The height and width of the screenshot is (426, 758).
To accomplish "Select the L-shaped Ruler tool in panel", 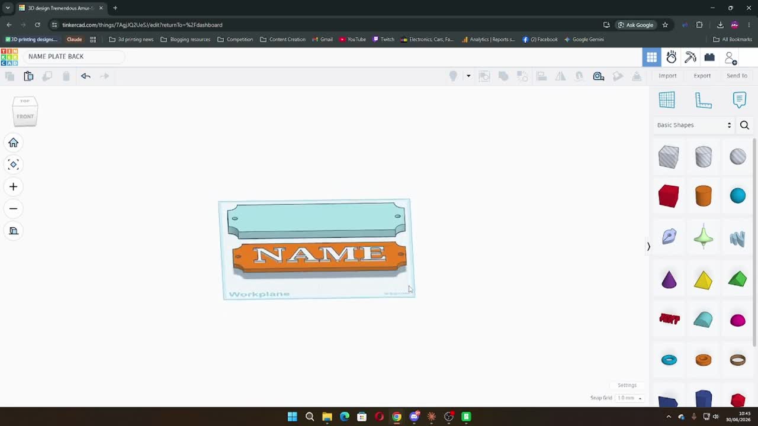I will [x=703, y=100].
